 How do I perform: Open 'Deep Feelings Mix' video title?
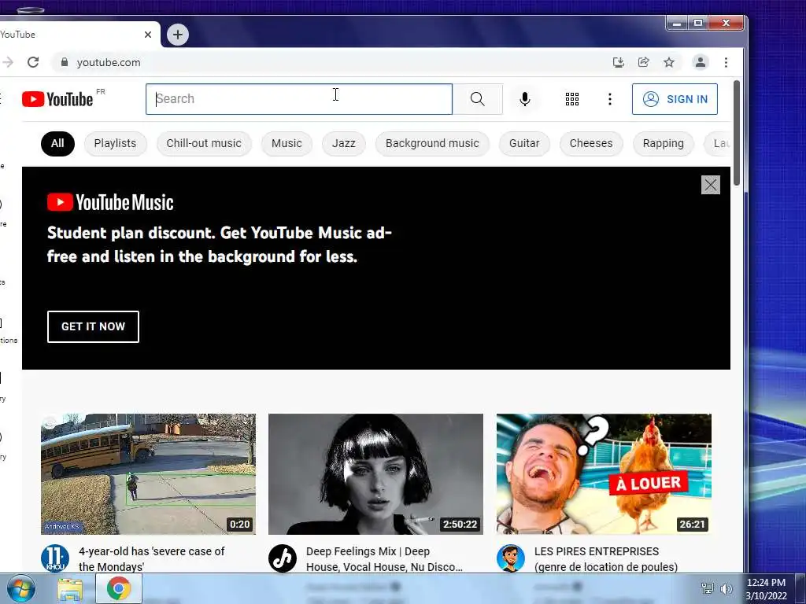pos(384,559)
